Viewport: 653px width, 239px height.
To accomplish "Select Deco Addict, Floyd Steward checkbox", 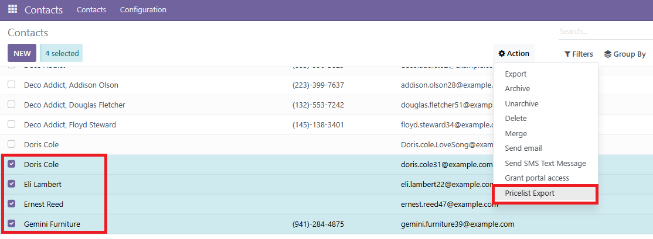I will (x=12, y=124).
